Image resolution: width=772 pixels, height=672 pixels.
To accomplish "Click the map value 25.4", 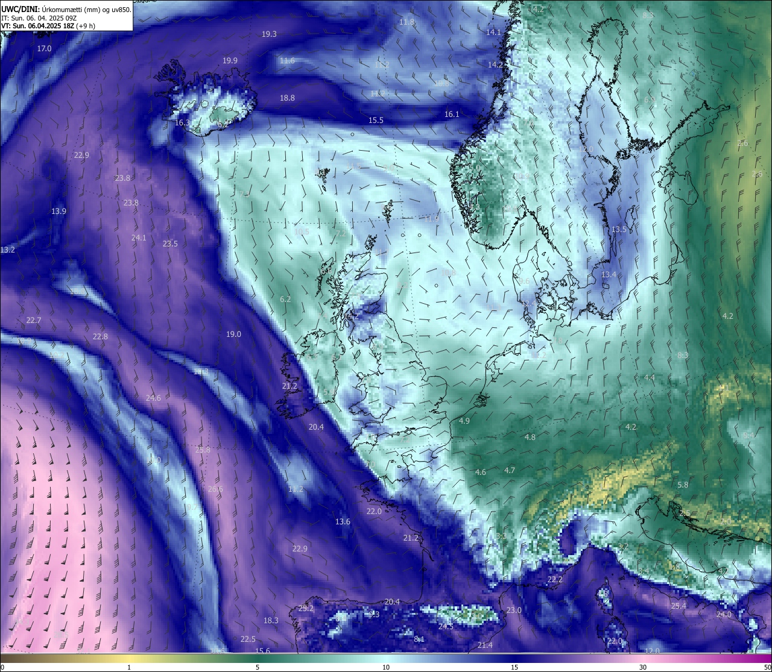I will (679, 606).
